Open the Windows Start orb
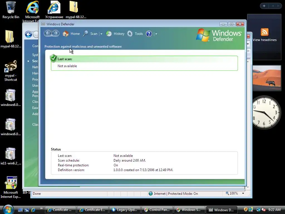 coord(8,209)
